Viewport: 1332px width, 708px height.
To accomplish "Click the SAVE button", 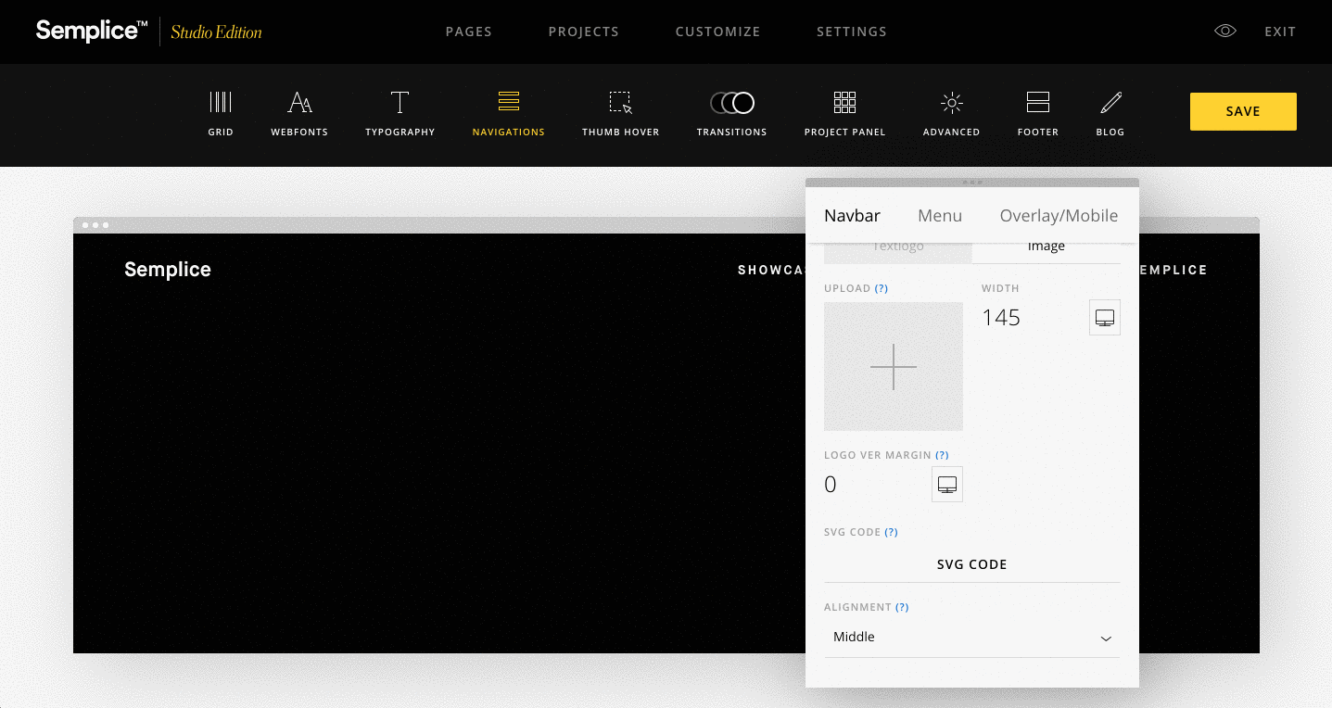I will pyautogui.click(x=1242, y=110).
